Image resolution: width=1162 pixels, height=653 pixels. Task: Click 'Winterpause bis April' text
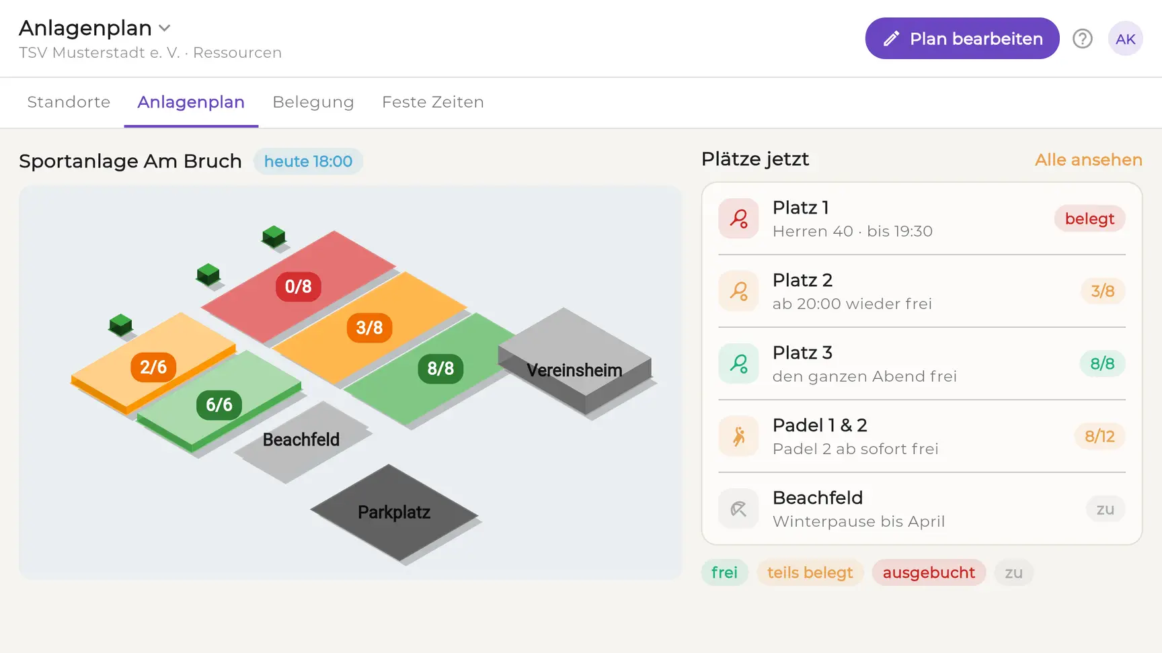(x=859, y=521)
